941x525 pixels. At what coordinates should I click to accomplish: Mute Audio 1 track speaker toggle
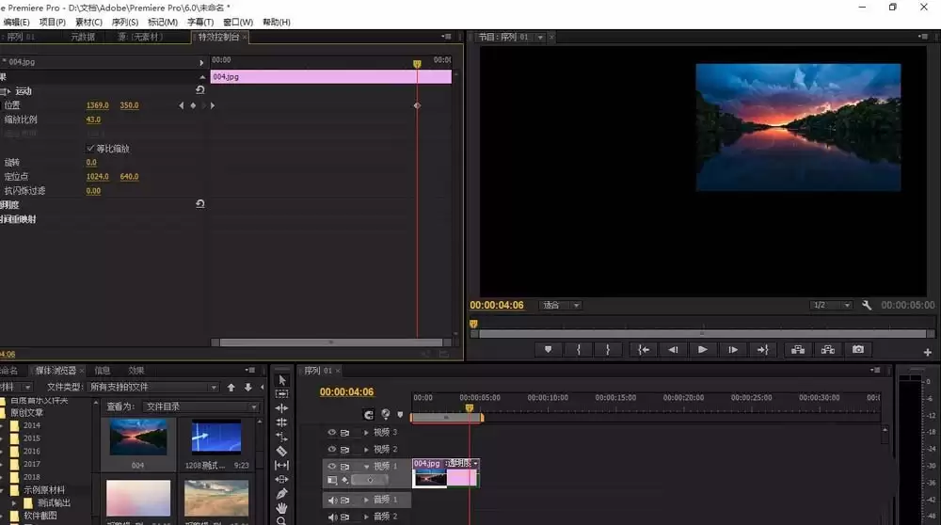point(332,500)
